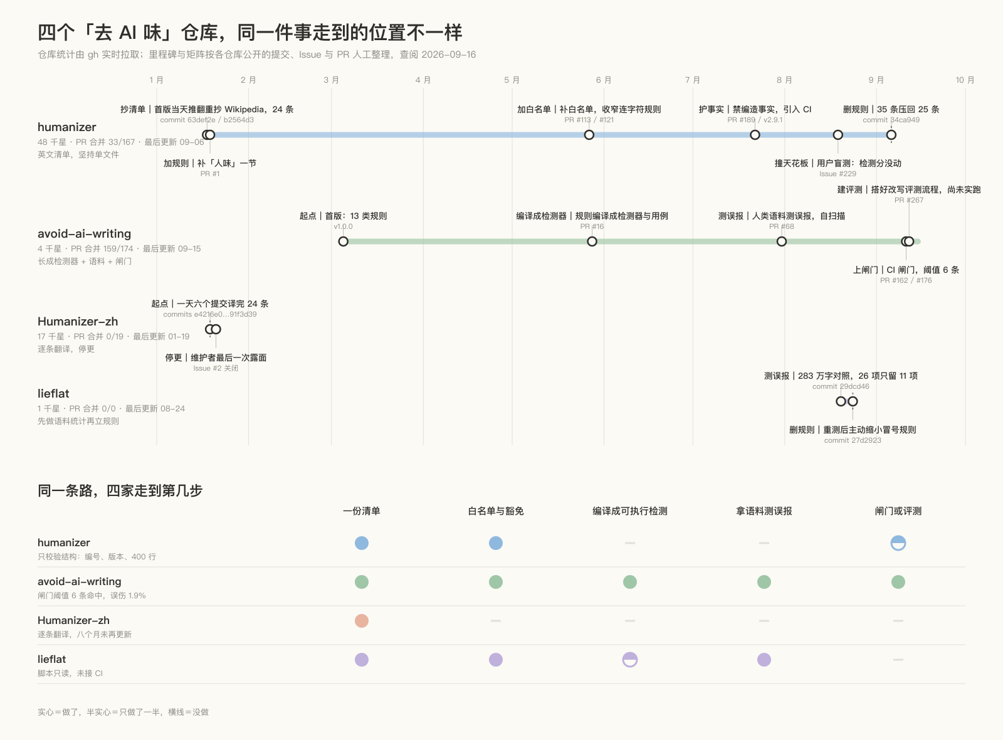Select the 8 月 axis label
The height and width of the screenshot is (740, 1003).
pyautogui.click(x=784, y=80)
